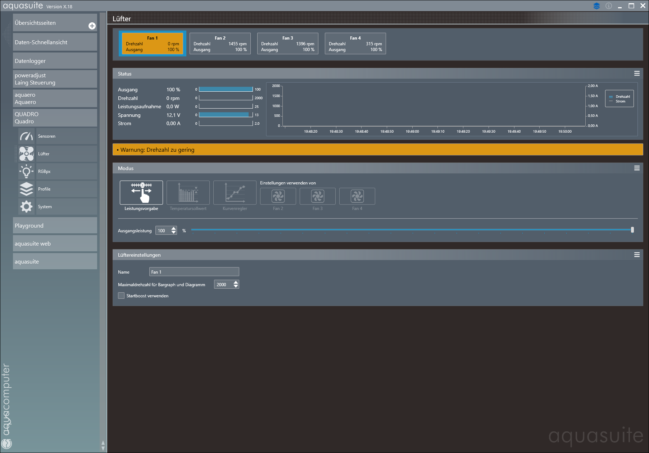Open the Profile layers icon
The image size is (649, 453).
(27, 189)
